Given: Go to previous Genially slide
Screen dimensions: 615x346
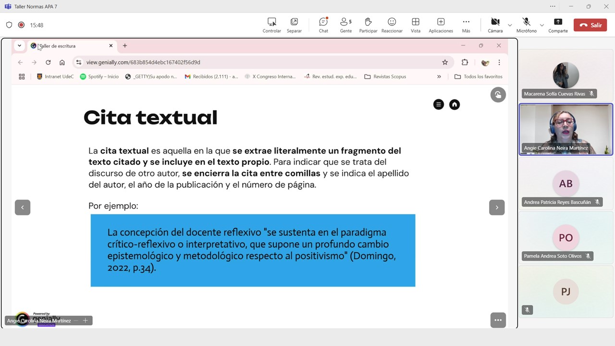Looking at the screenshot, I should [x=23, y=207].
